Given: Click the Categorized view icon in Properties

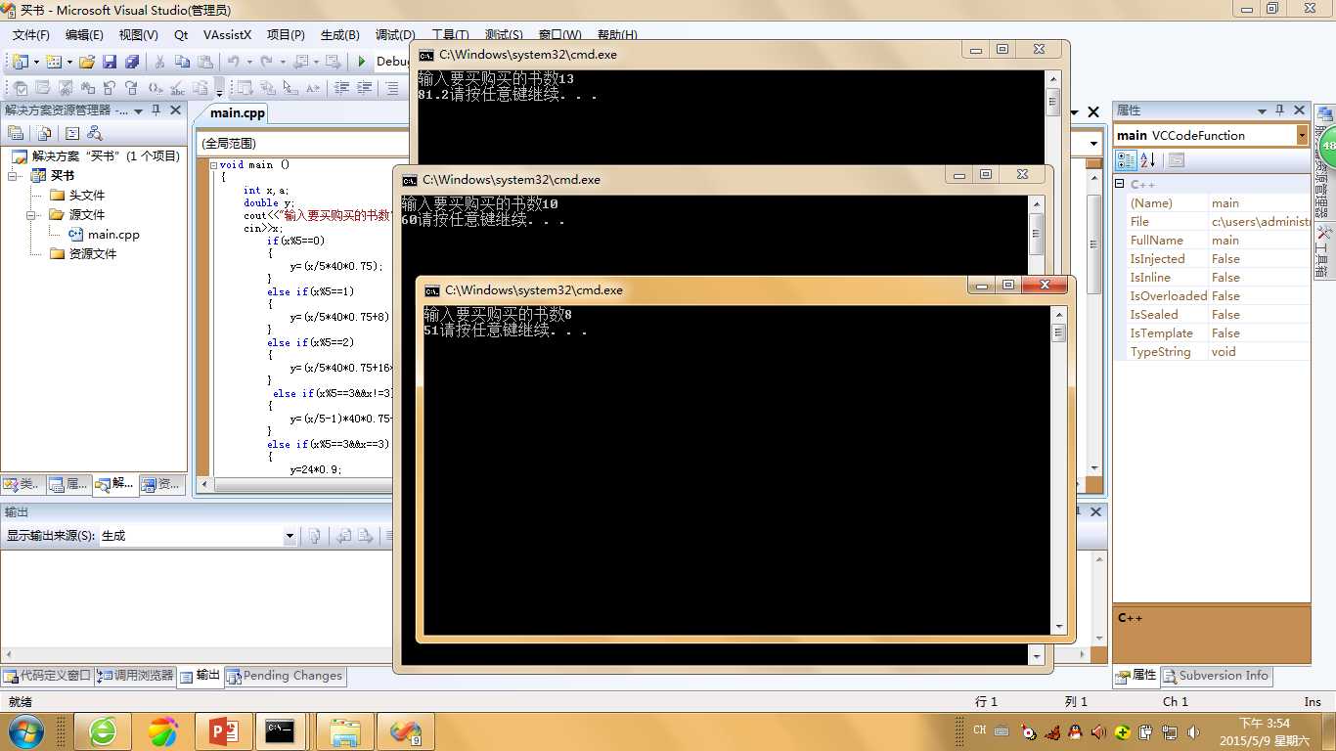Looking at the screenshot, I should (1127, 159).
